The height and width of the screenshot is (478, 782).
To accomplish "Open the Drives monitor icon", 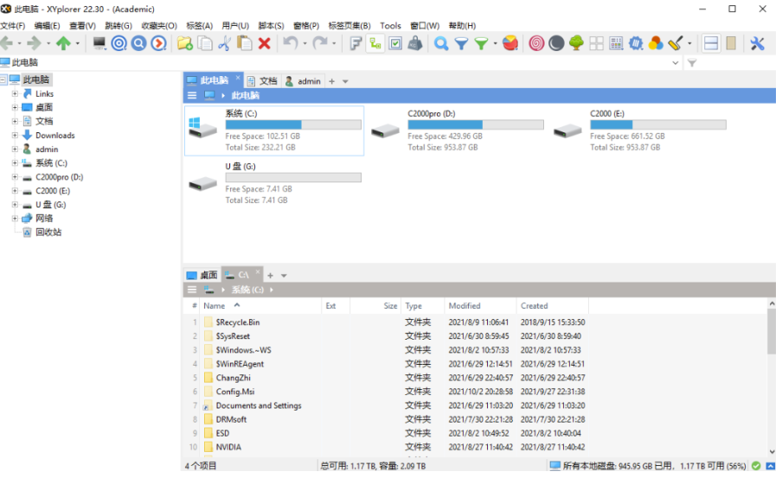I will point(99,43).
